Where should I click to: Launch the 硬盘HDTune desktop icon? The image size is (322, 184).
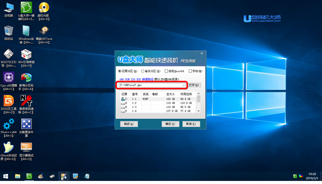tap(44, 35)
